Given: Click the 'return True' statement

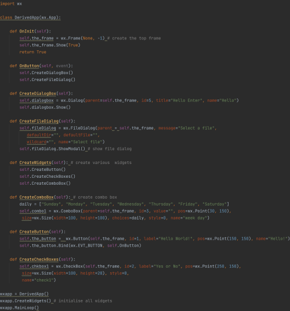Looking at the screenshot, I should coord(33,52).
